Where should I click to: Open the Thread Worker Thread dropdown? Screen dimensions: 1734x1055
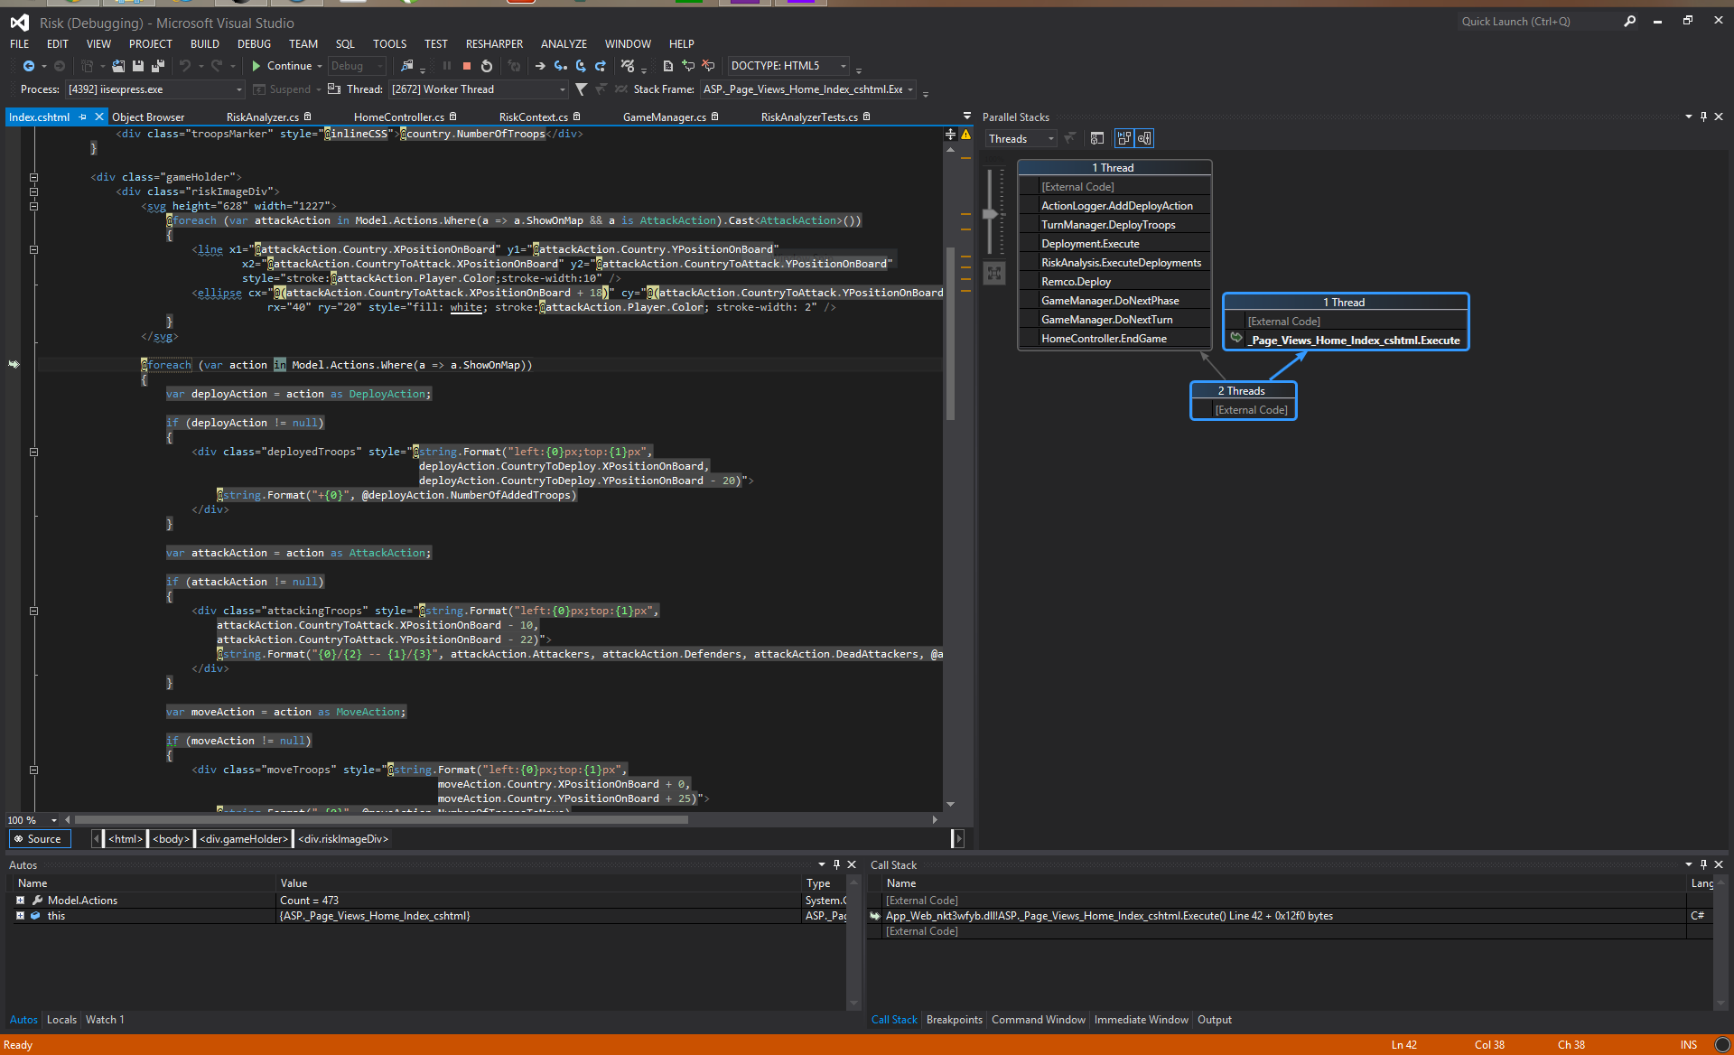(563, 89)
